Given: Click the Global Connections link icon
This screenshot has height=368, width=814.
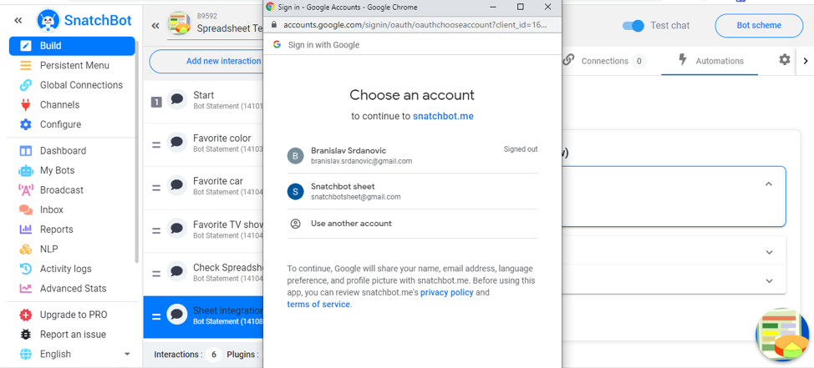Looking at the screenshot, I should (x=25, y=85).
